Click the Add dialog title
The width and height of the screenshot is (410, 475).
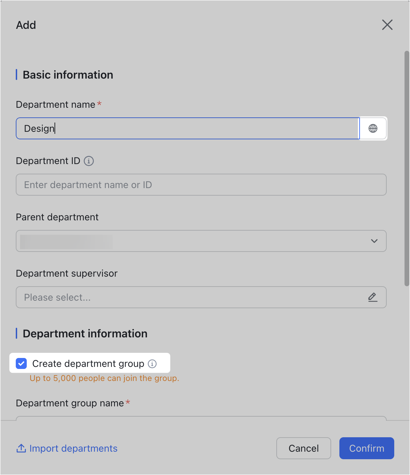(25, 25)
